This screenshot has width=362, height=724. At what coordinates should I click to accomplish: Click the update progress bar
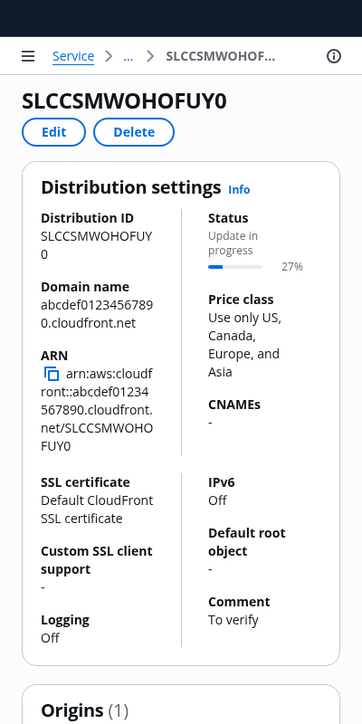point(235,267)
